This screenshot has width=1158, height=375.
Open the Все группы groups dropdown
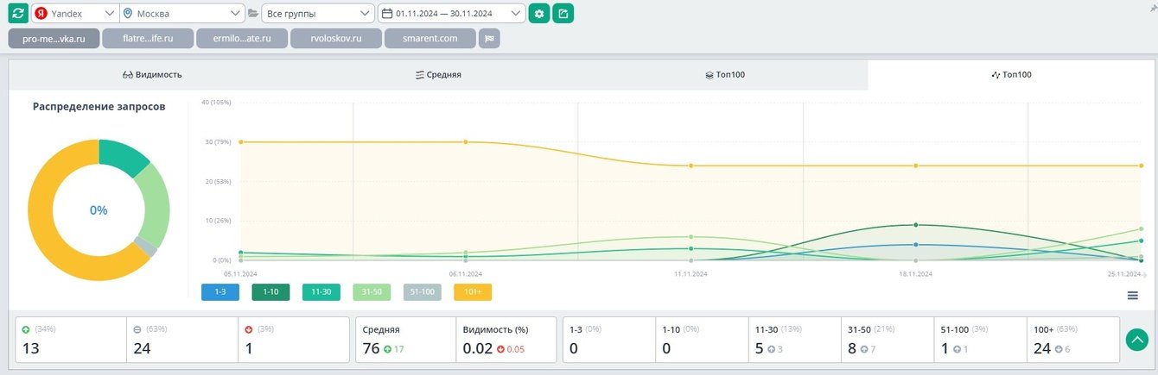pyautogui.click(x=317, y=13)
